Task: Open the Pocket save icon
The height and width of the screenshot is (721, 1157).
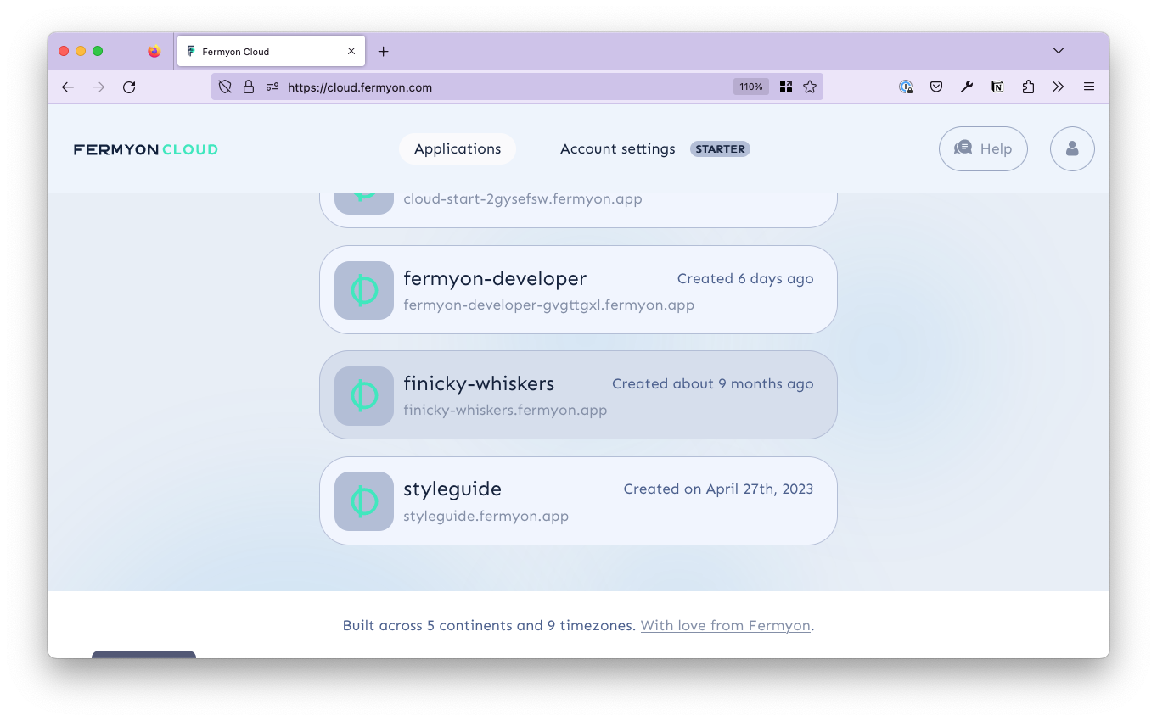Action: 936,87
